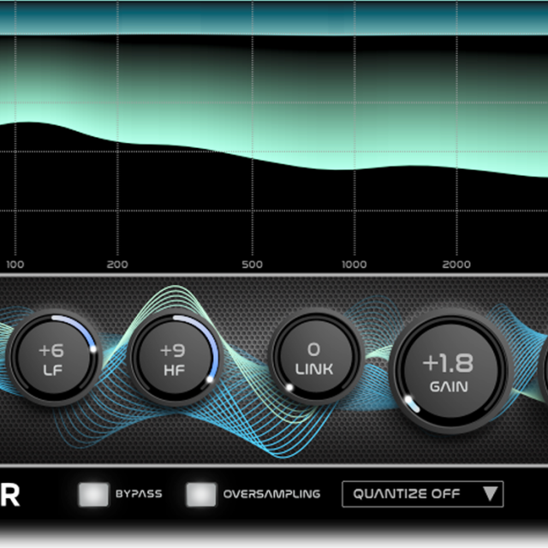Select the LINK knob
This screenshot has width=548, height=548.
point(313,357)
